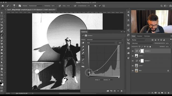The height and width of the screenshot is (96, 172).
Task: Click the search icon at top right
Action: point(162,6)
